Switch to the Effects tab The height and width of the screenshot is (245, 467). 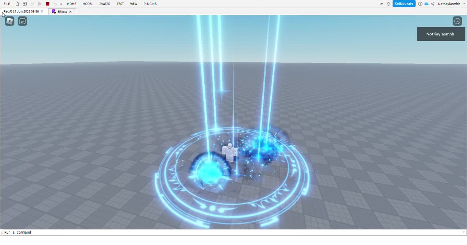point(62,11)
